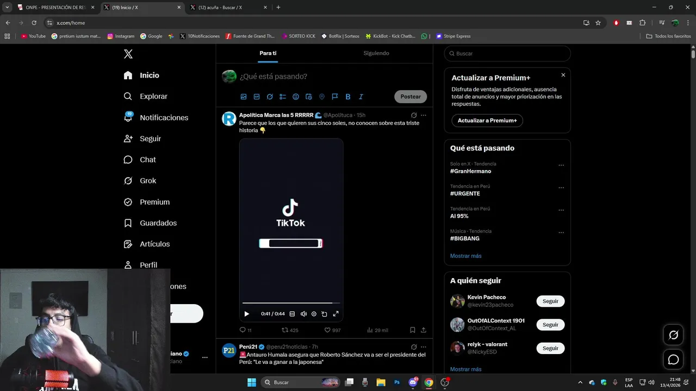Open Apolítica post's more options menu
This screenshot has height=391, width=696.
pos(424,115)
